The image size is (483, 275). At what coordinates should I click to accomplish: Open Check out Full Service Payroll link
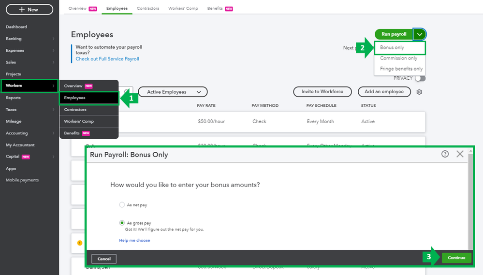pyautogui.click(x=107, y=59)
